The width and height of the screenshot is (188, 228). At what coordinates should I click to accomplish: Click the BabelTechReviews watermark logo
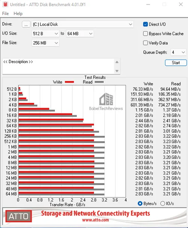pos(106,102)
